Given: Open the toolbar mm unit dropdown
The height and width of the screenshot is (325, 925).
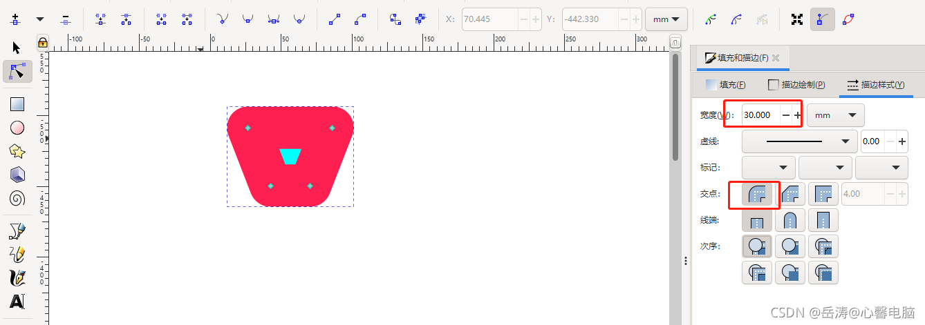Looking at the screenshot, I should tap(666, 19).
